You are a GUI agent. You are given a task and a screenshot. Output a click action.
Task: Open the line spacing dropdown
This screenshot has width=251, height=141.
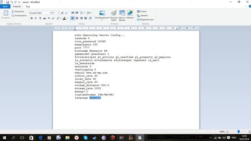[89, 13]
